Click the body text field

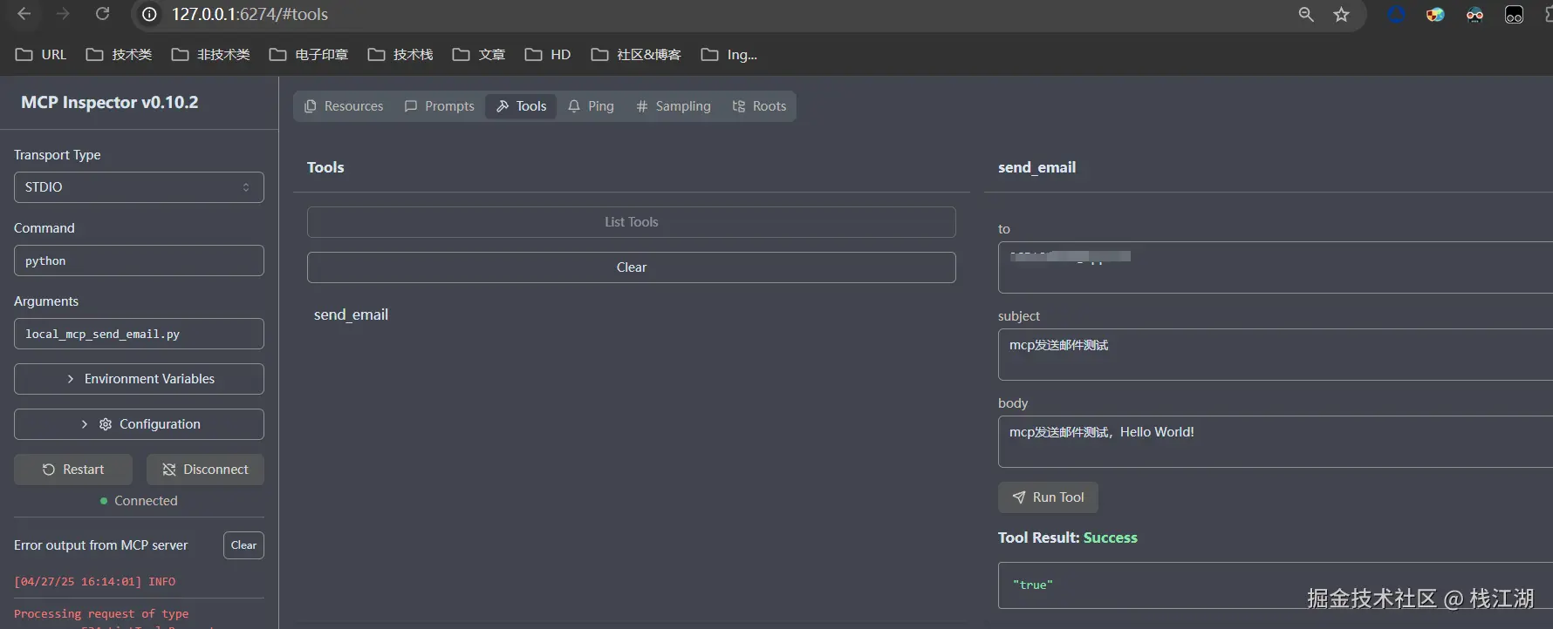pos(1276,442)
